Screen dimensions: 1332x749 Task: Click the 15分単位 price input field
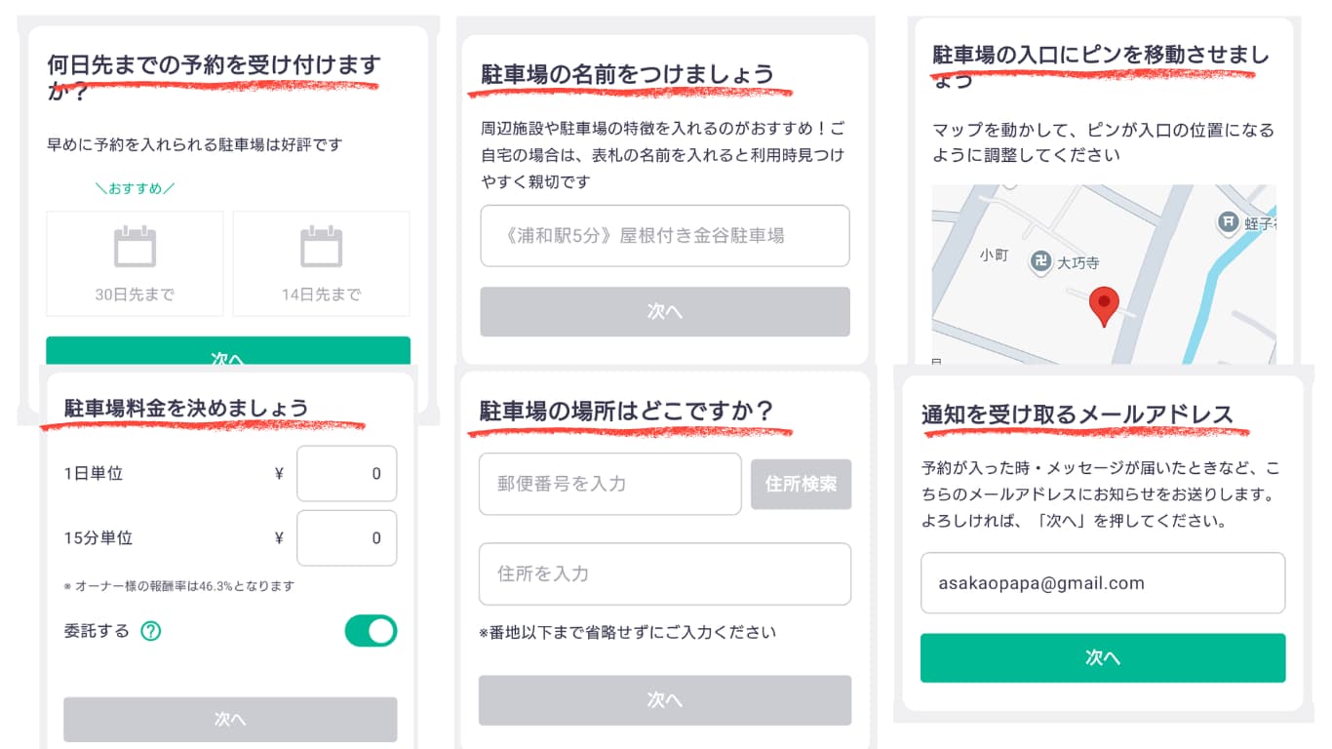coord(346,538)
